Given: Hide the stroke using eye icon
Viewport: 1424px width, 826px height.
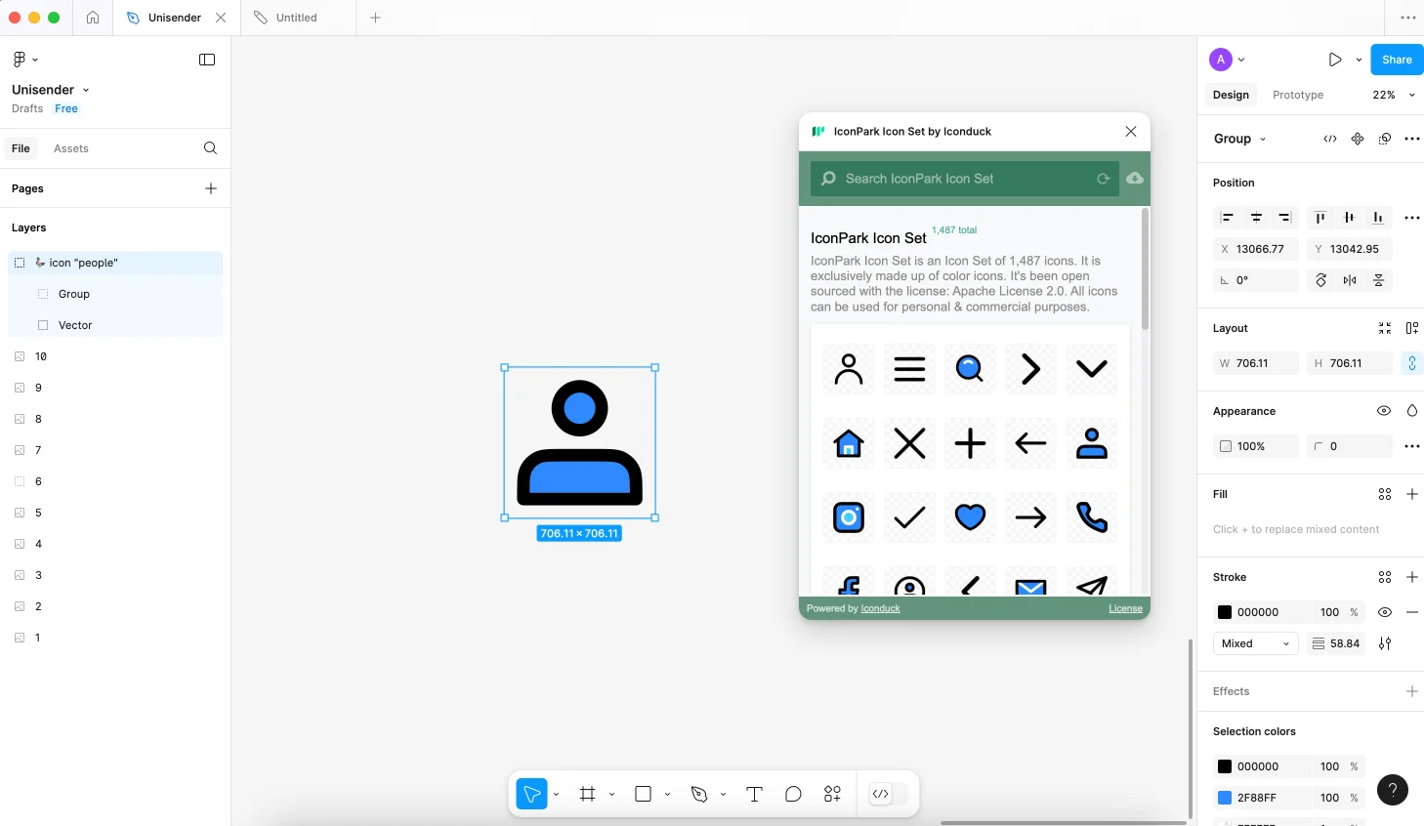Looking at the screenshot, I should point(1384,612).
